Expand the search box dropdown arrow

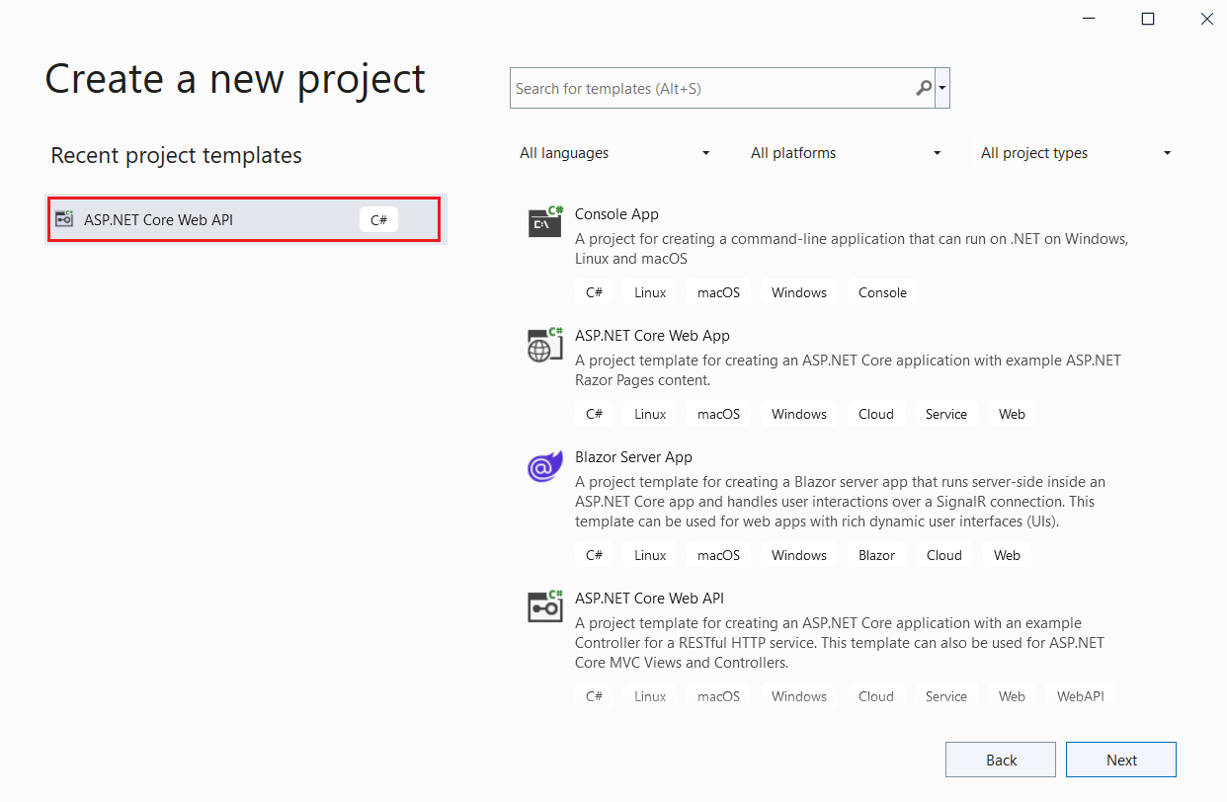pyautogui.click(x=941, y=88)
